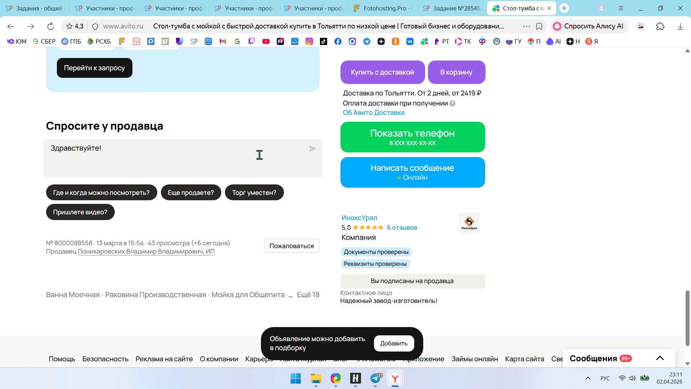Open File Explorer from the taskbar
The height and width of the screenshot is (389, 691).
click(x=316, y=379)
